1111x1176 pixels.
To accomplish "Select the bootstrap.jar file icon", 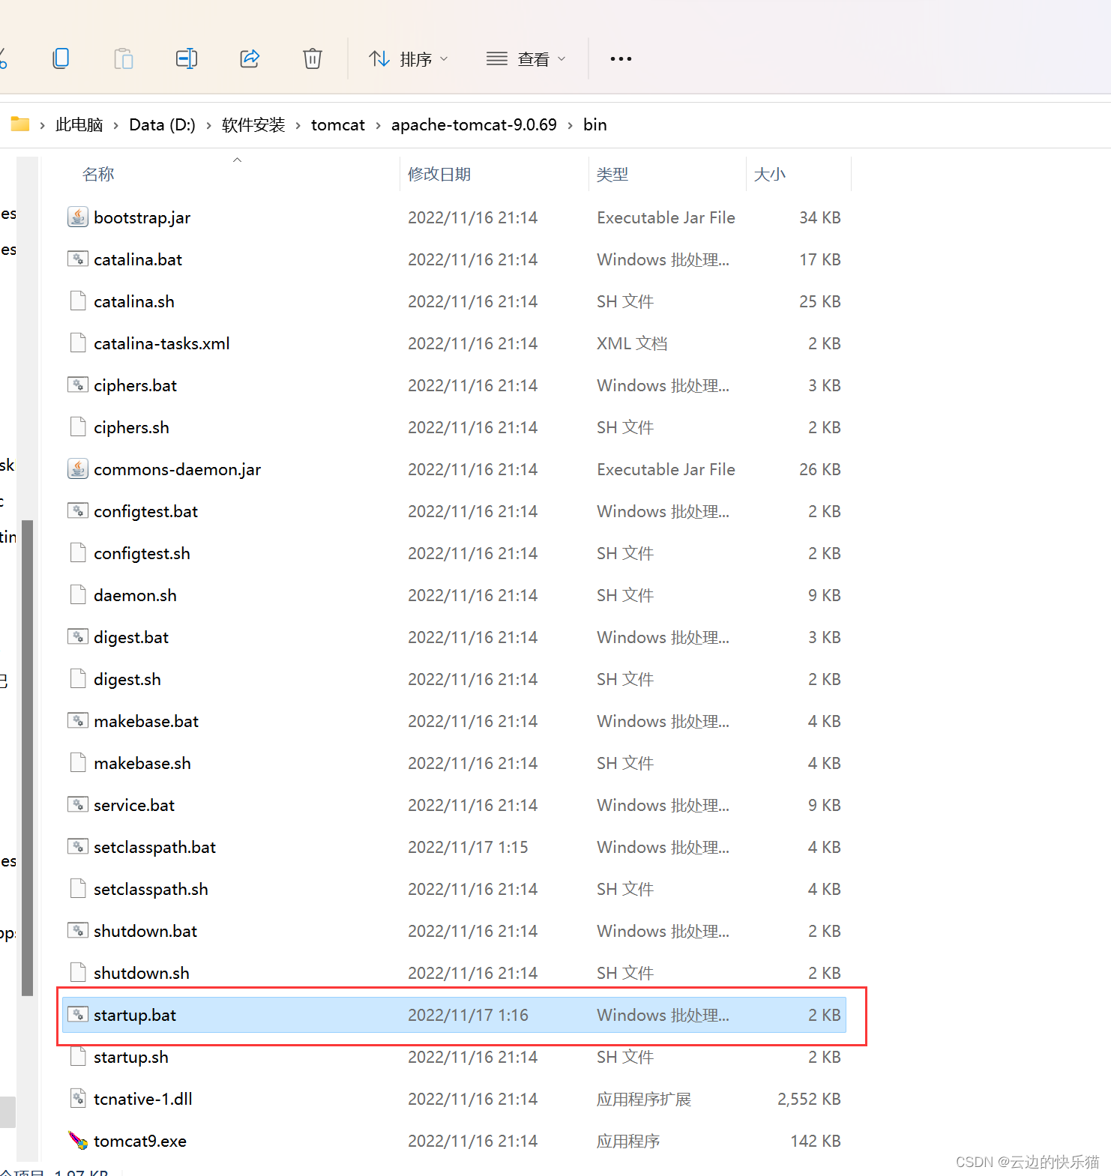I will click(x=78, y=217).
